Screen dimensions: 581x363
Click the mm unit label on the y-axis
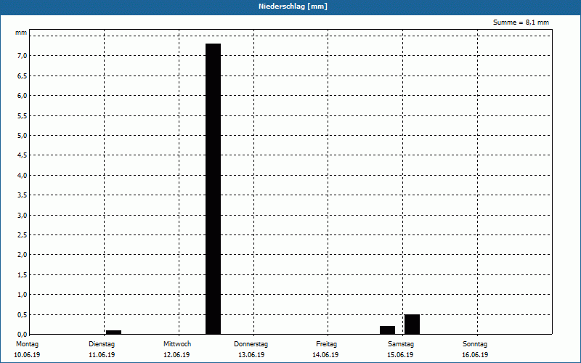(21, 33)
